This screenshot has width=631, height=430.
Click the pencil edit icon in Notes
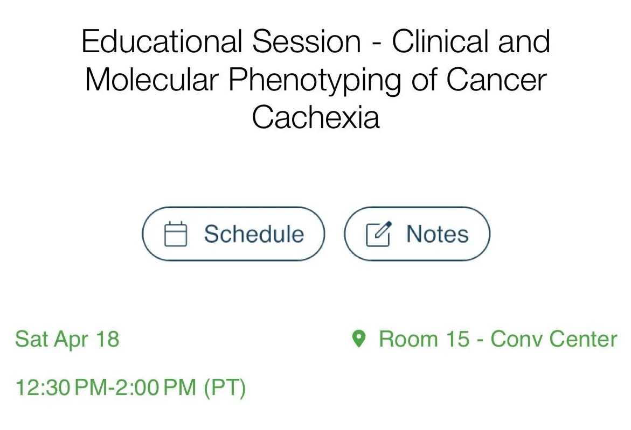click(379, 234)
